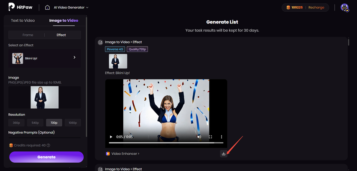Download the generated video
This screenshot has height=171, width=357.
pyautogui.click(x=224, y=154)
